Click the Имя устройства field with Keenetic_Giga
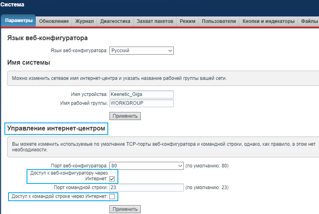This screenshot has height=214, width=319. point(141,94)
